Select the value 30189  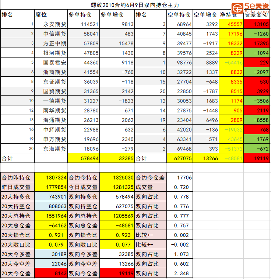51,254
